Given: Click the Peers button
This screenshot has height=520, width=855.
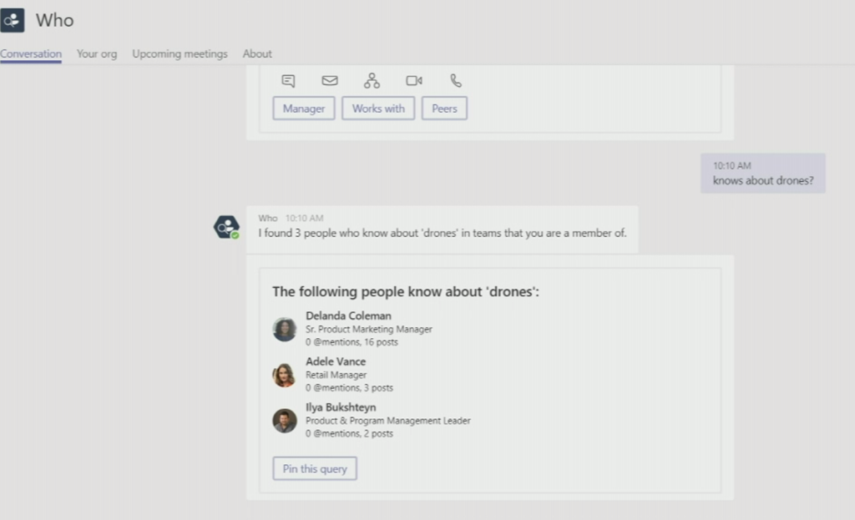Looking at the screenshot, I should pyautogui.click(x=444, y=109).
